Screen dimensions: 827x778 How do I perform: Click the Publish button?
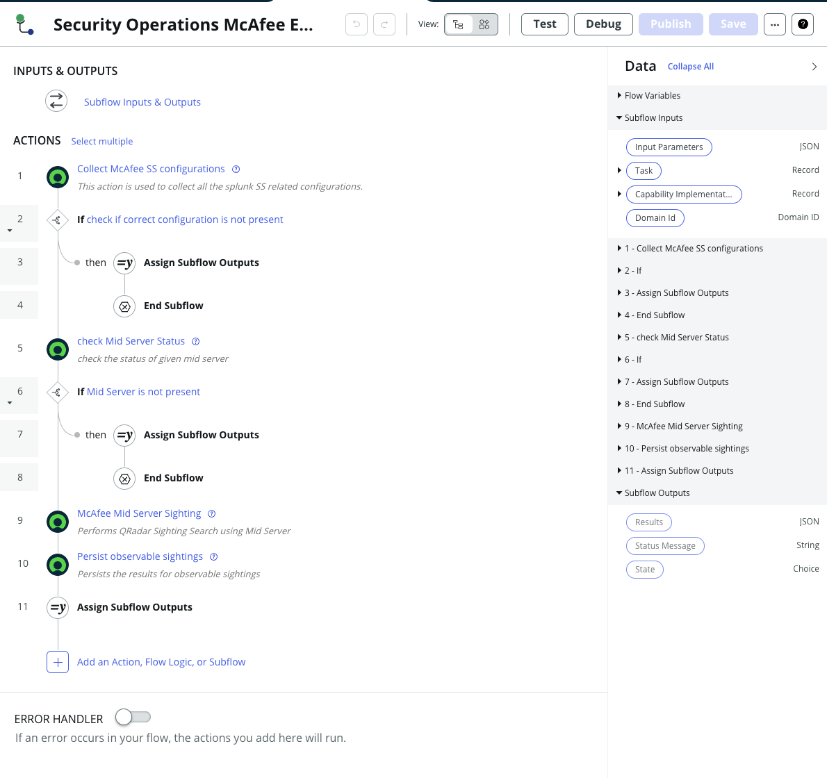click(x=671, y=24)
